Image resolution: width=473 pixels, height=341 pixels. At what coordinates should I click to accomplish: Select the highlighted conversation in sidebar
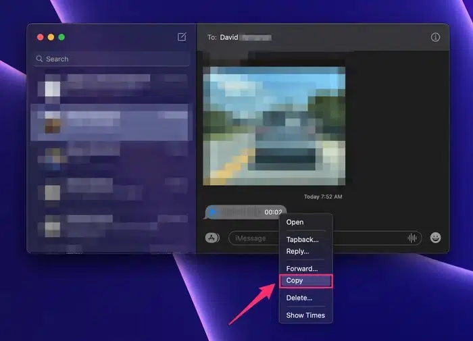(x=111, y=123)
